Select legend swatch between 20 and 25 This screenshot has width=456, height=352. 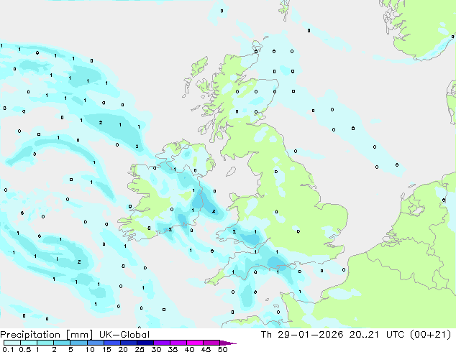click(x=128, y=343)
